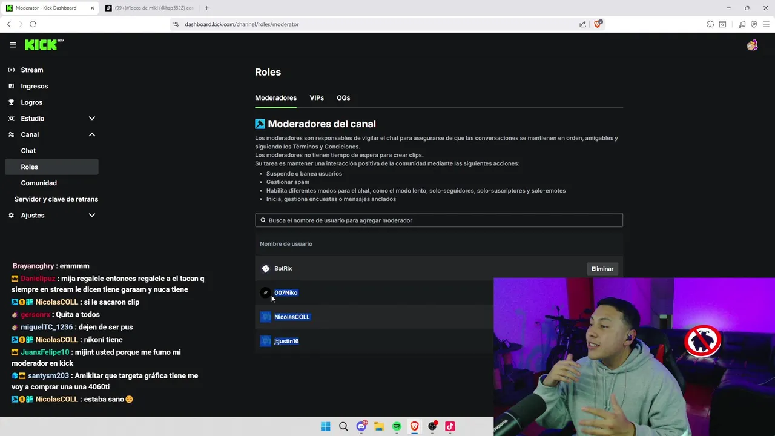Click Danielipuz username in chat overlay
The width and height of the screenshot is (775, 436).
pyautogui.click(x=38, y=279)
